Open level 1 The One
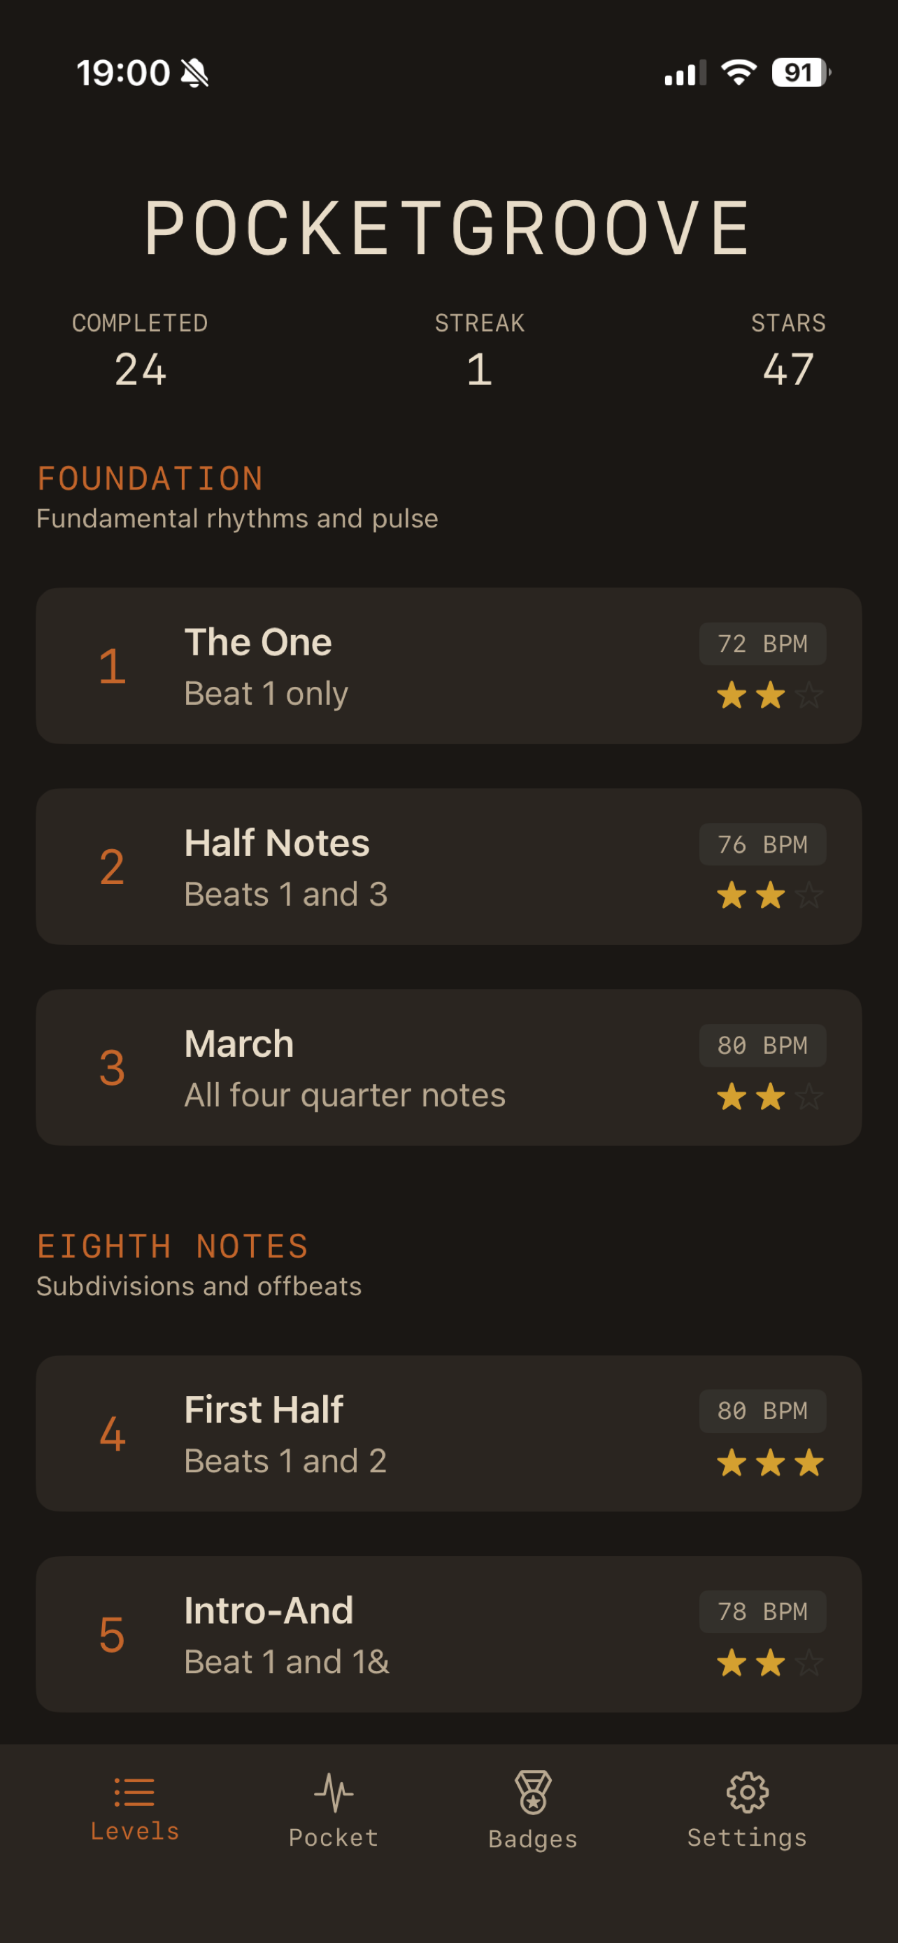This screenshot has width=898, height=1943. [448, 666]
